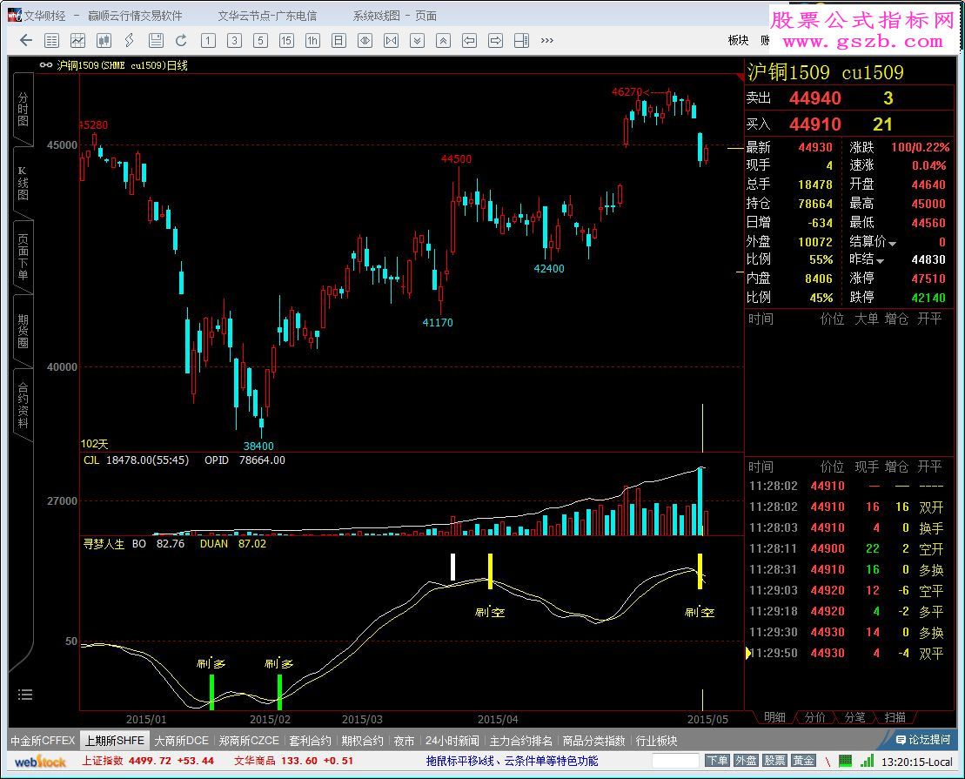
Task: Click the expand K-line horizontally icon
Action: (365, 41)
